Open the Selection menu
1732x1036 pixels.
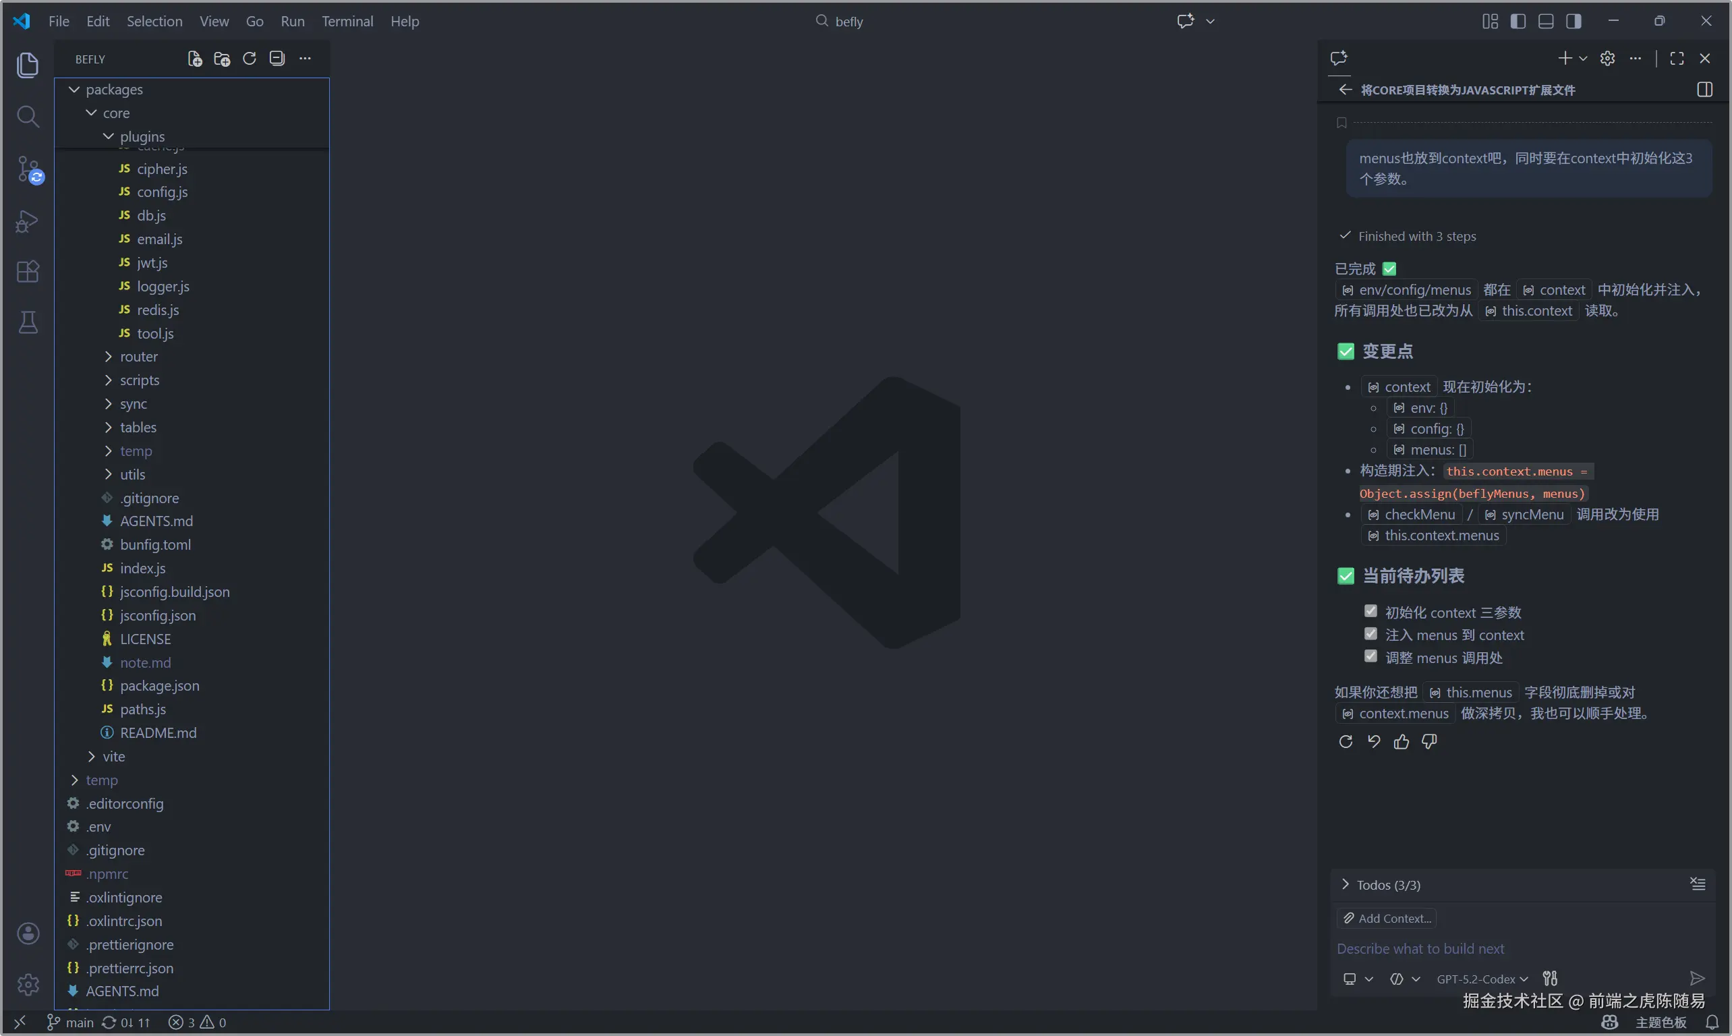(x=154, y=21)
